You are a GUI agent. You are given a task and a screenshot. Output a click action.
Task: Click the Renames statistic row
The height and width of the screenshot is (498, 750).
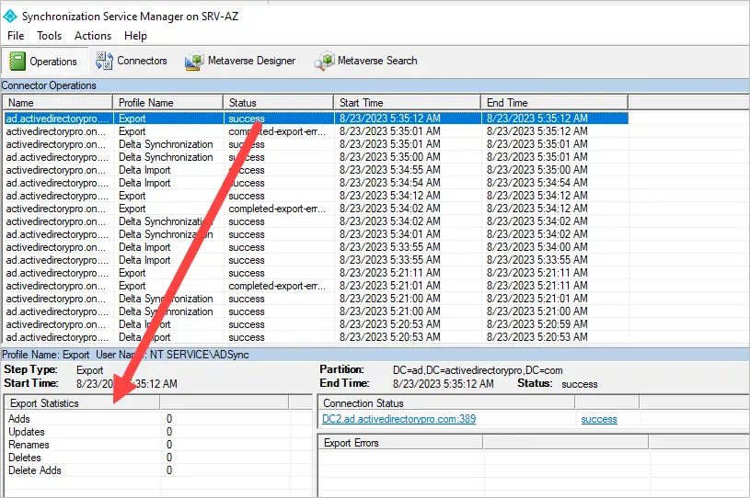coord(158,445)
